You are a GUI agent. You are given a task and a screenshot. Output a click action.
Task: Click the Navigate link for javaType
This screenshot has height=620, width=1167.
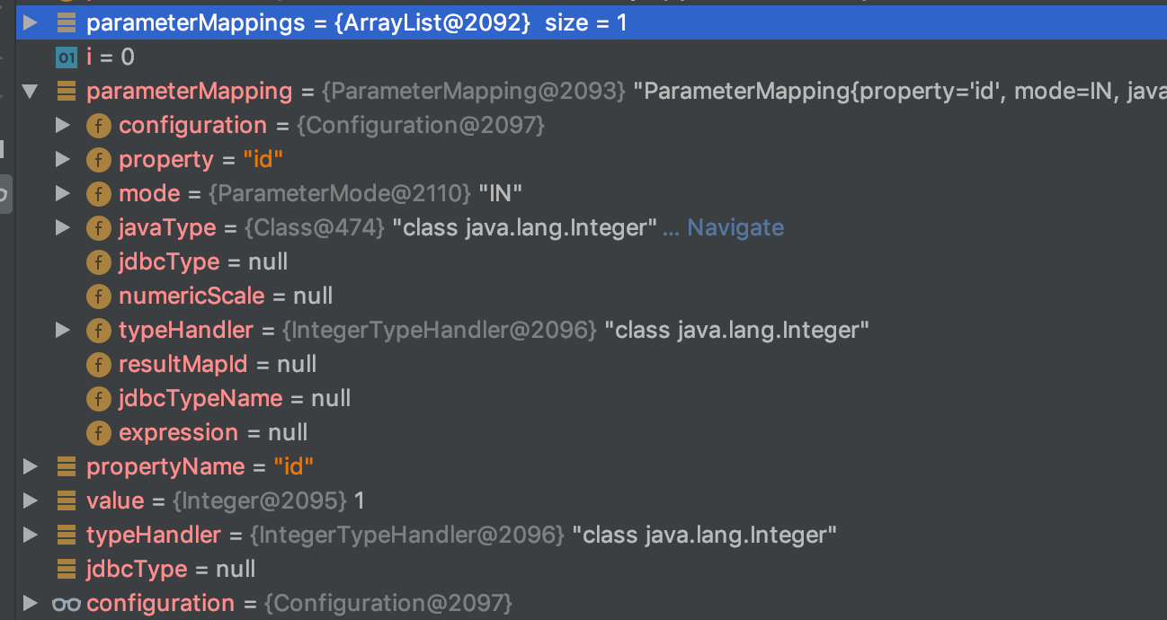(735, 228)
